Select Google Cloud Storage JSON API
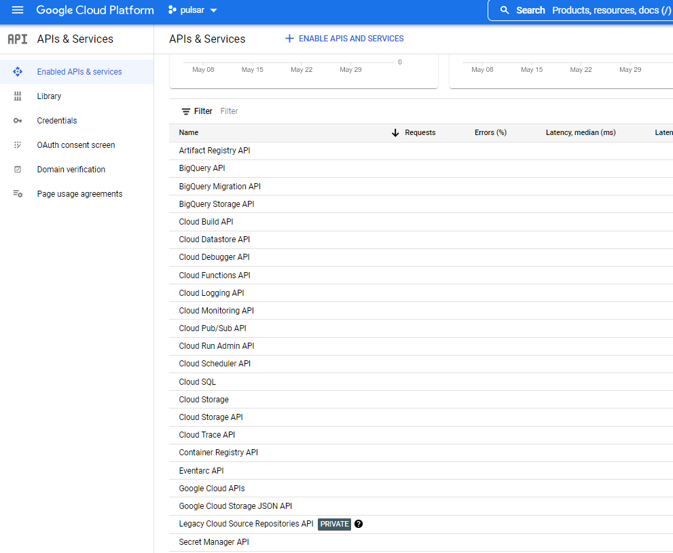This screenshot has width=673, height=553. click(x=421, y=506)
